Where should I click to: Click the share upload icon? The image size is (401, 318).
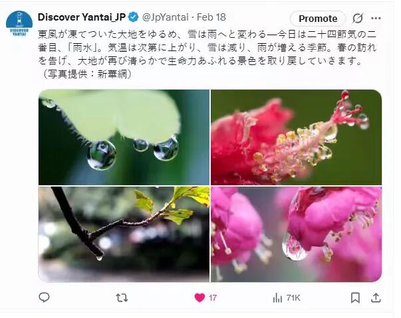[376, 297]
